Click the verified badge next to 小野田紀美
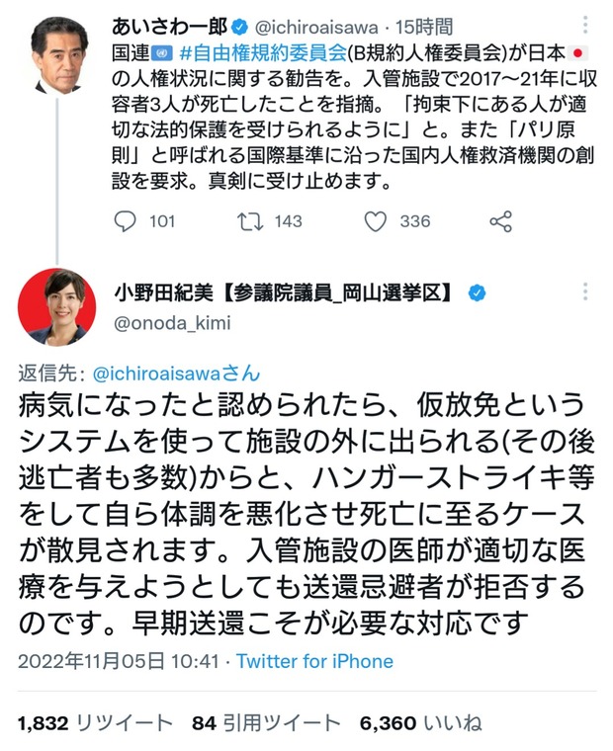Image resolution: width=613 pixels, height=751 pixels. 476,292
